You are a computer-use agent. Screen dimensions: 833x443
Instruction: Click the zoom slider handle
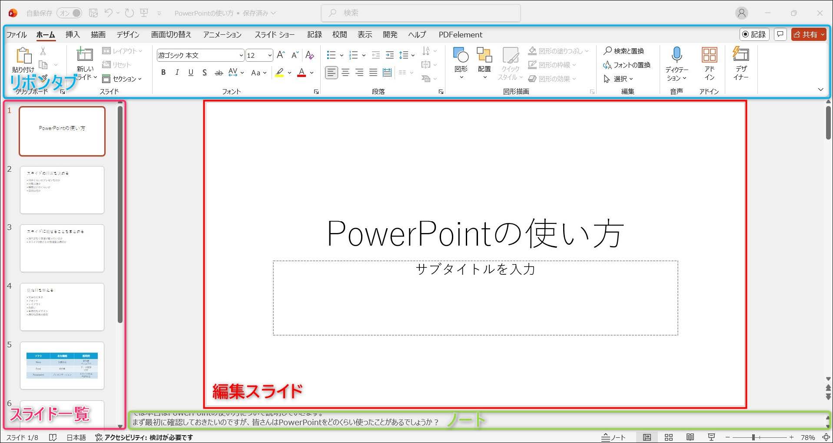click(753, 437)
